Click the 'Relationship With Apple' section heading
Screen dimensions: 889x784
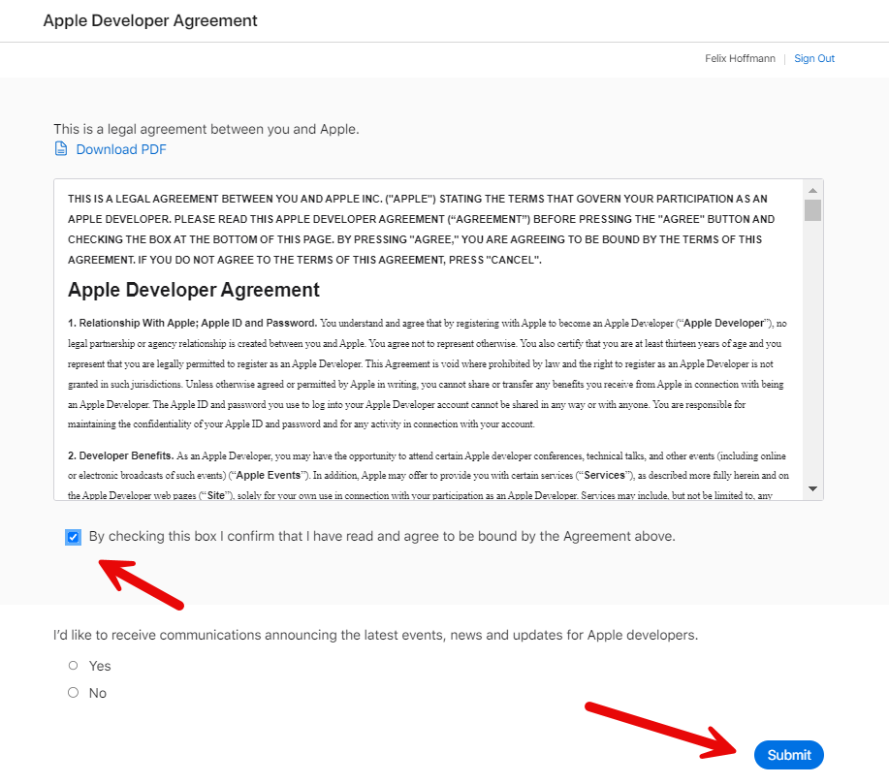192,323
